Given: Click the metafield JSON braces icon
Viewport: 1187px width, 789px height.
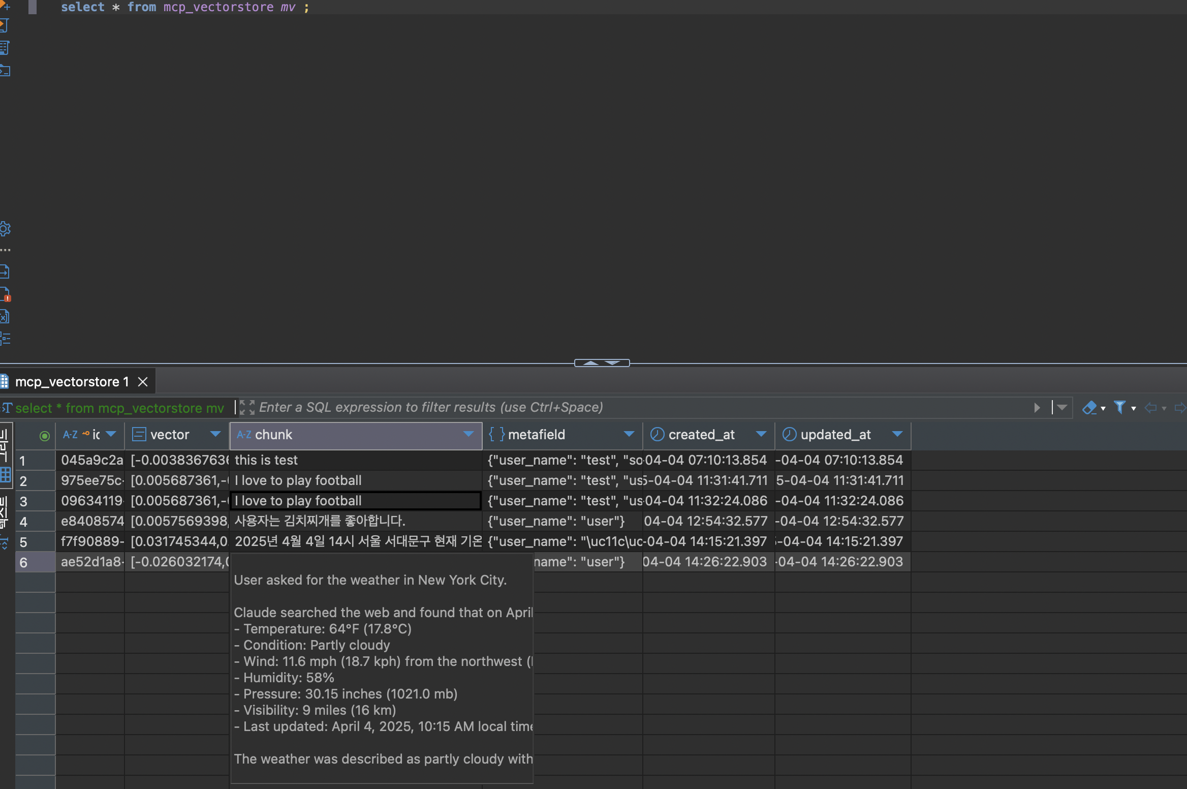Looking at the screenshot, I should (496, 434).
